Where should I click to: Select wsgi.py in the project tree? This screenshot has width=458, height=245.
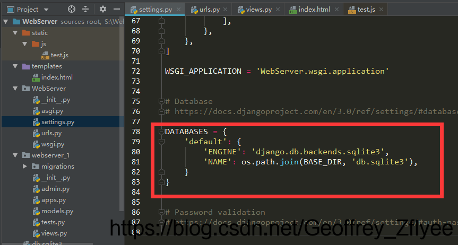(53, 144)
